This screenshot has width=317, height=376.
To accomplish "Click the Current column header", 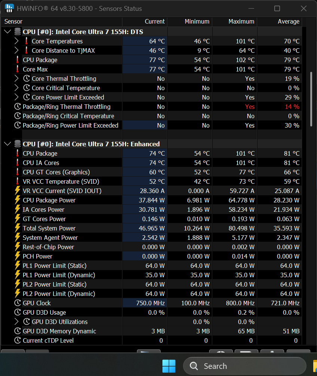I will point(145,22).
